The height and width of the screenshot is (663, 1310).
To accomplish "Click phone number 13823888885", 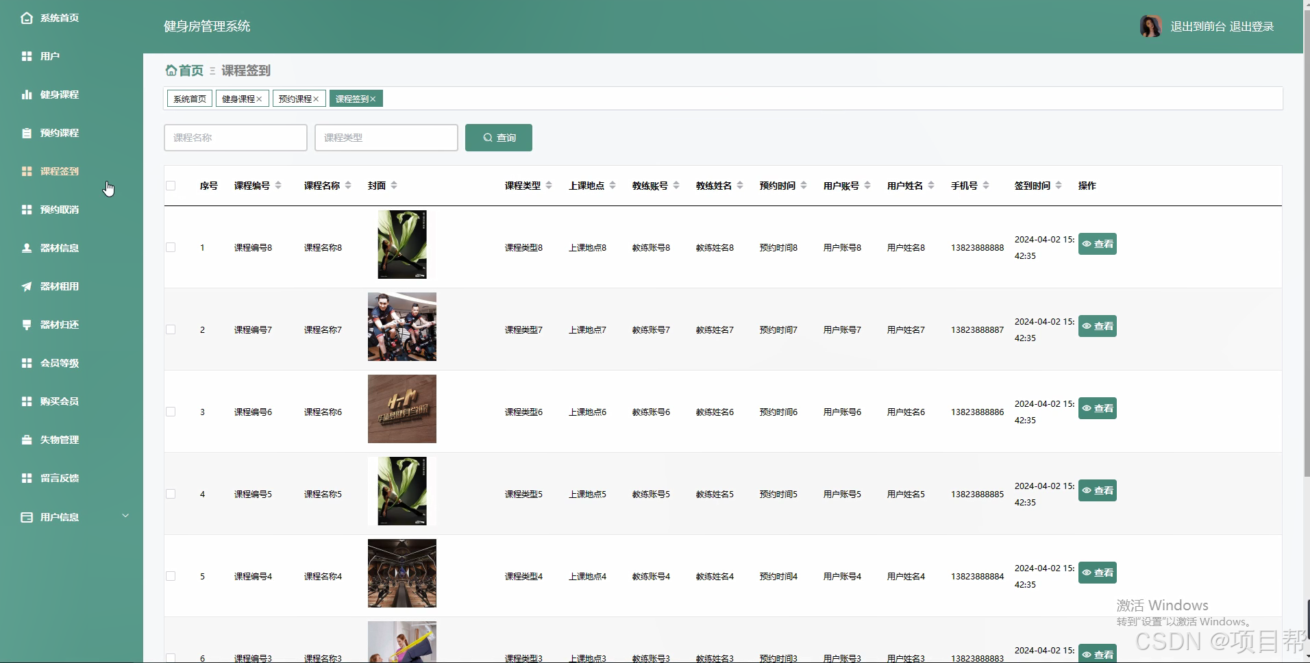I will click(977, 495).
